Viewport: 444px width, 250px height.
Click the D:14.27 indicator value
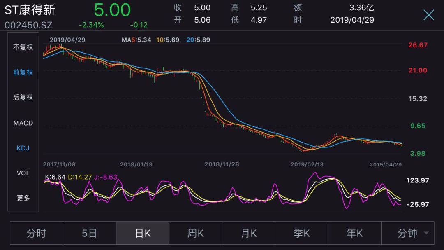pyautogui.click(x=80, y=177)
